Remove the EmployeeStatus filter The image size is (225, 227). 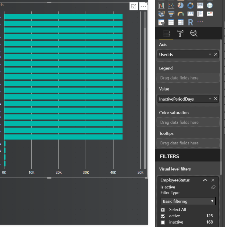(213, 180)
